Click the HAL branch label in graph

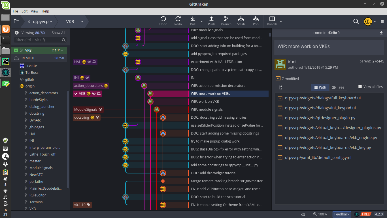point(85,62)
